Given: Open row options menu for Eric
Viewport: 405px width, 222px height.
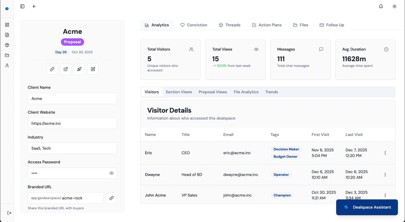Looking at the screenshot, I should coord(385,153).
